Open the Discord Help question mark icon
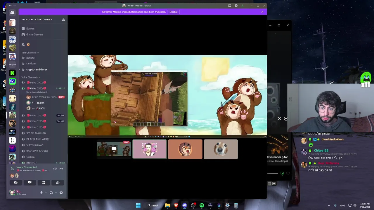The height and width of the screenshot is (210, 374). (x=236, y=6)
